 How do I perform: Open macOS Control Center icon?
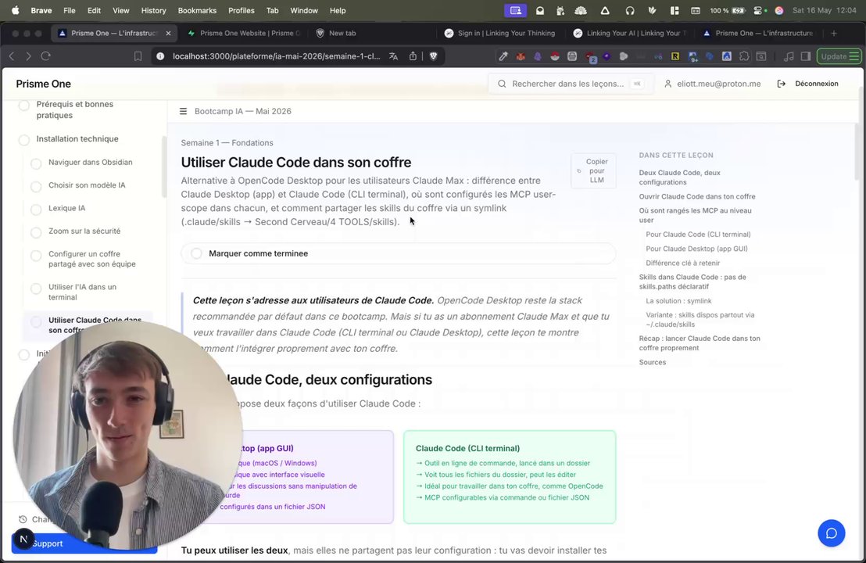pos(760,10)
